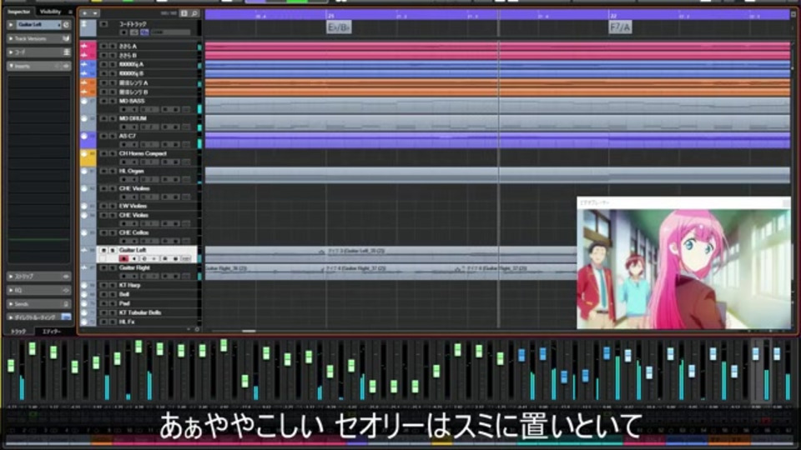
Task: Select the CHE Cellos track
Action: tap(133, 232)
